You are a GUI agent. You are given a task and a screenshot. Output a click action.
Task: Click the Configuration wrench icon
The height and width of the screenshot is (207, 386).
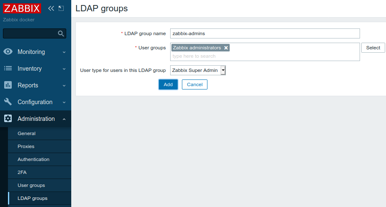8,102
